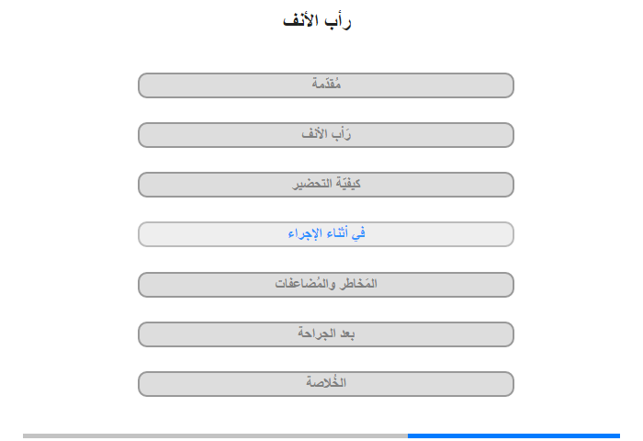Screen dimensions: 643x441
Task: Click where blue progress meets gray track
Action: pos(408,435)
